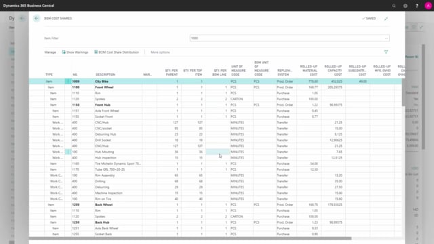
Task: Click the empty BOM line cell in Hub Mouting row
Action: click(x=218, y=152)
